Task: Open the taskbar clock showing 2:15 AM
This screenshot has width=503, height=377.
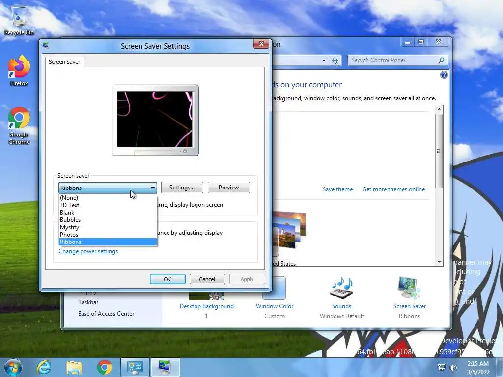Action: [x=478, y=368]
